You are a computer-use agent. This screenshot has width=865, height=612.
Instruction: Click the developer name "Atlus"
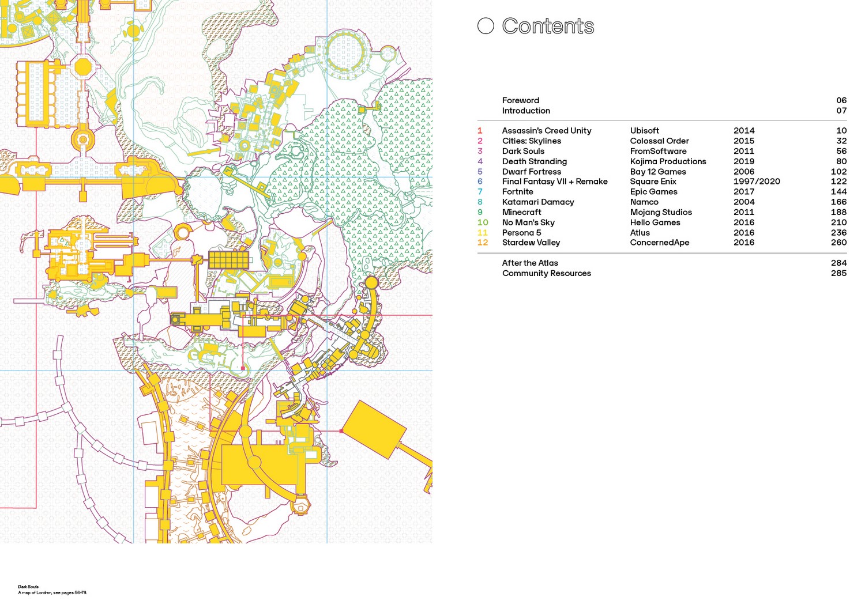(640, 233)
